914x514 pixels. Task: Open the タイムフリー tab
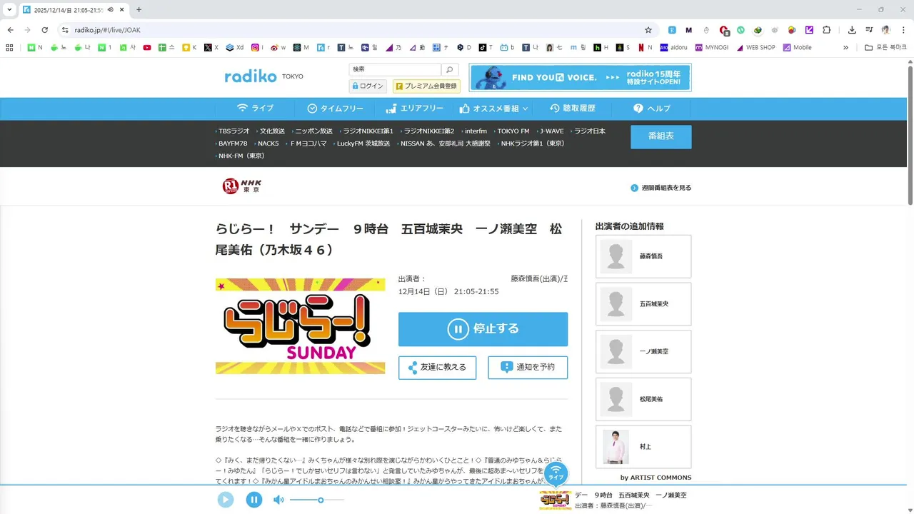335,109
